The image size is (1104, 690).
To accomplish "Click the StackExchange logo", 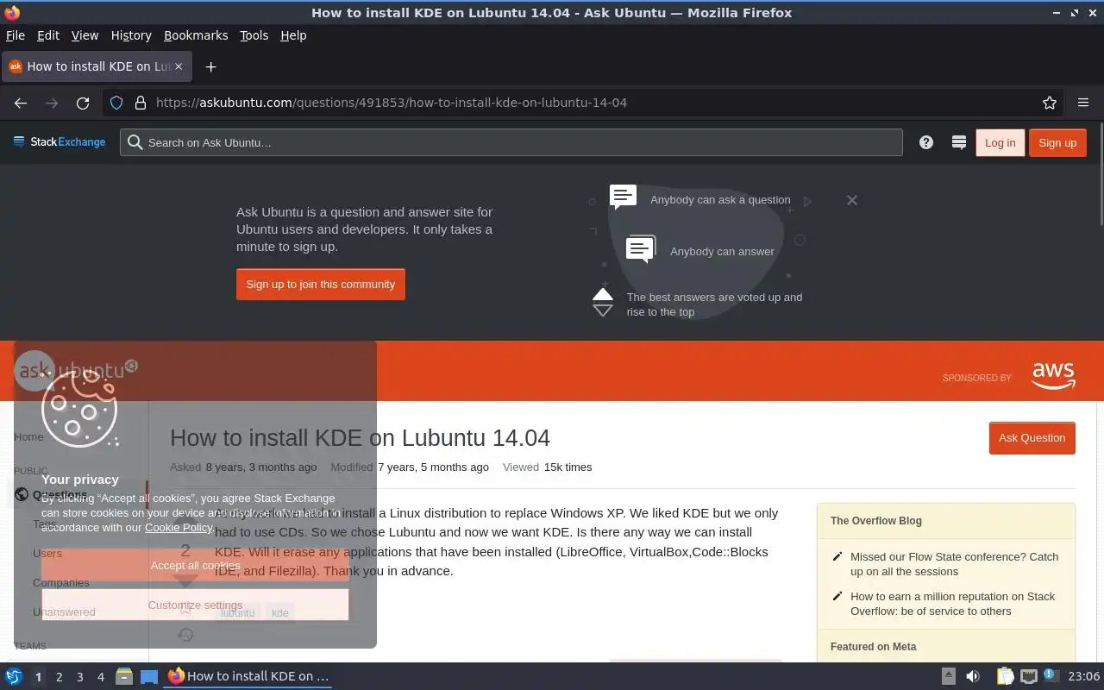I will click(x=60, y=142).
